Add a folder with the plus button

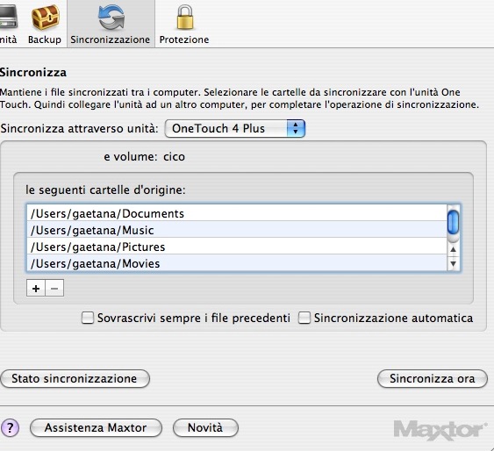tap(36, 288)
